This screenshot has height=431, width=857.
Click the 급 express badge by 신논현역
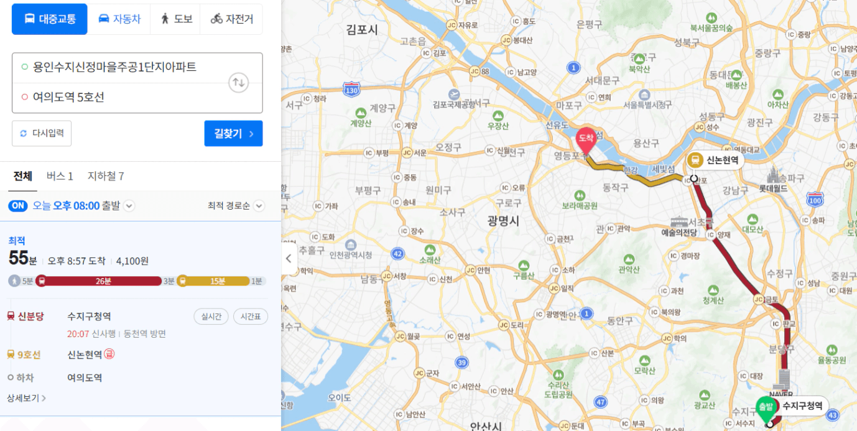coord(109,354)
